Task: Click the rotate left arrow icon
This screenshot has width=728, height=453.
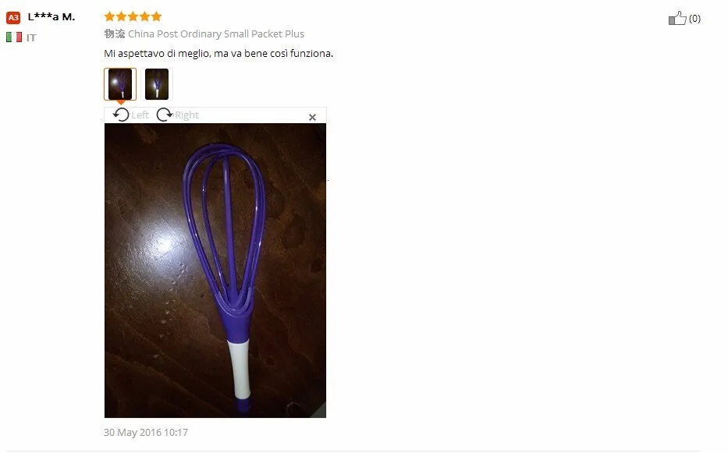Action: (x=121, y=115)
